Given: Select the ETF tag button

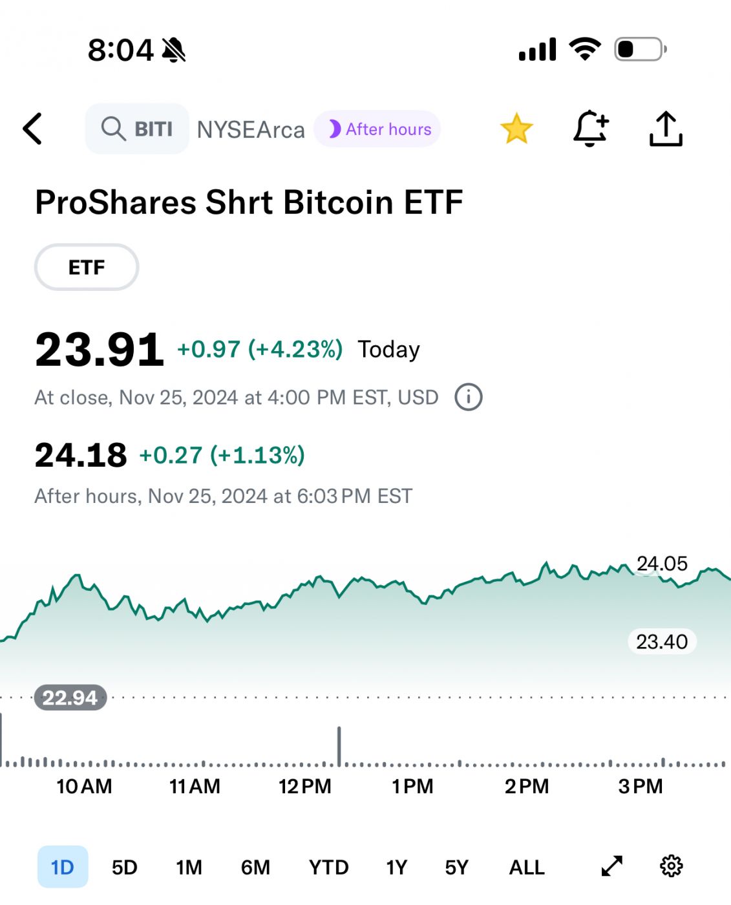Looking at the screenshot, I should (87, 267).
